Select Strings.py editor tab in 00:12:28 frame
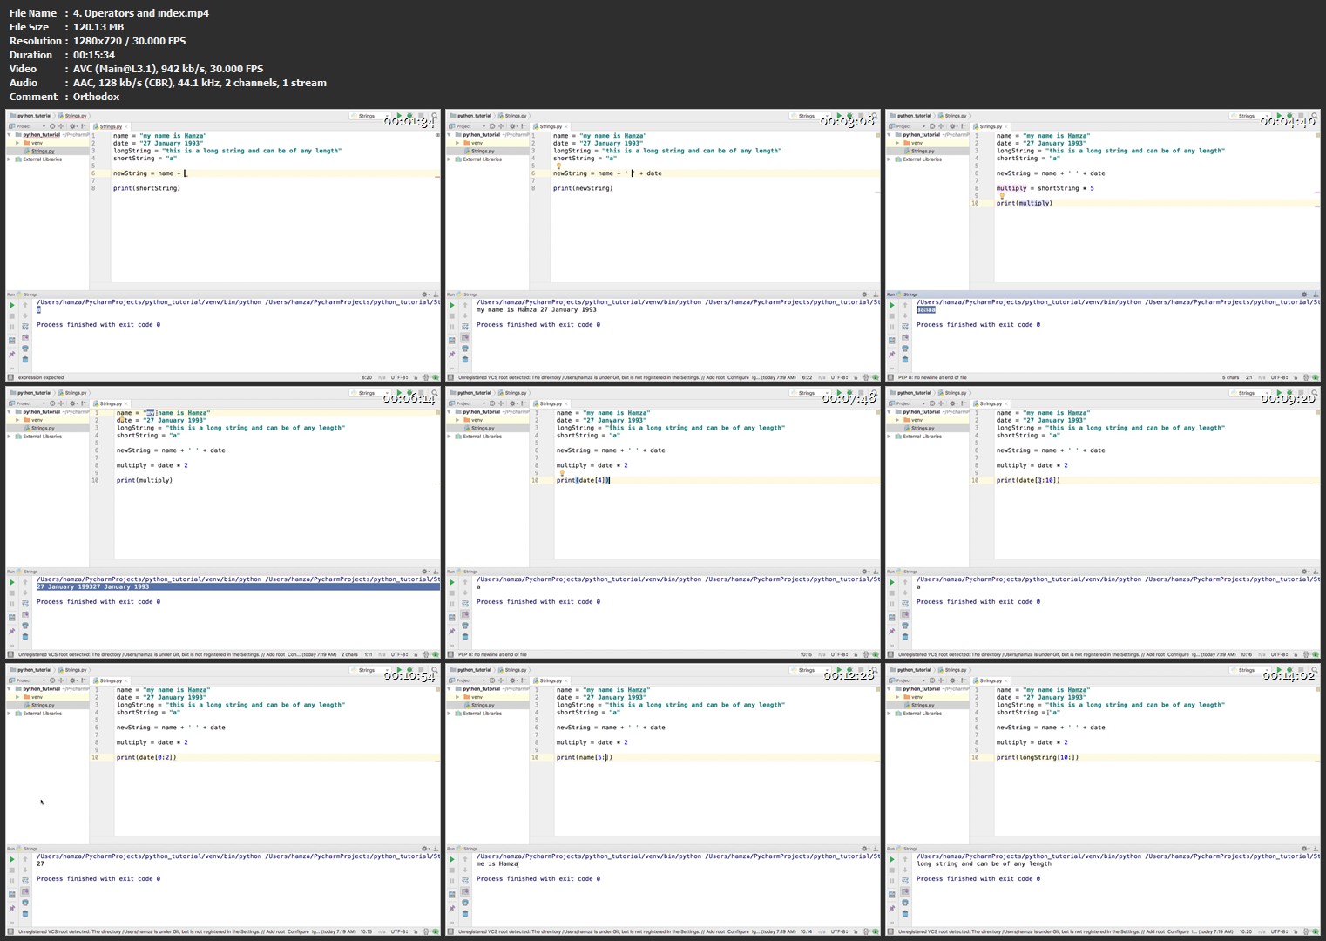The width and height of the screenshot is (1326, 941). click(551, 680)
